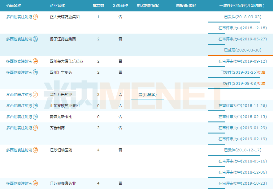This screenshot has height=189, width=273.
Task: Click the 批准 label next to 已发件(2019-01-25)
Action: tap(261, 72)
